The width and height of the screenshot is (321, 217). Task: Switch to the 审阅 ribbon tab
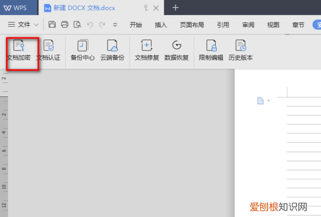pyautogui.click(x=248, y=25)
